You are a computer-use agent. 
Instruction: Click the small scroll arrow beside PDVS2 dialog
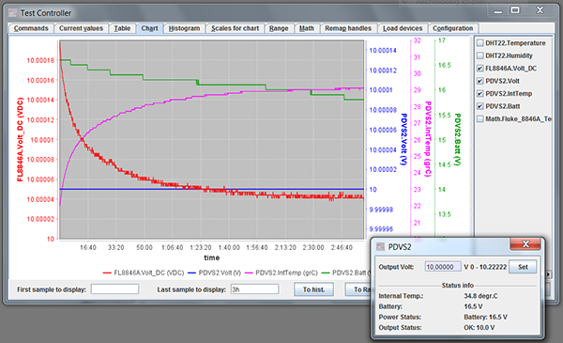point(548,274)
